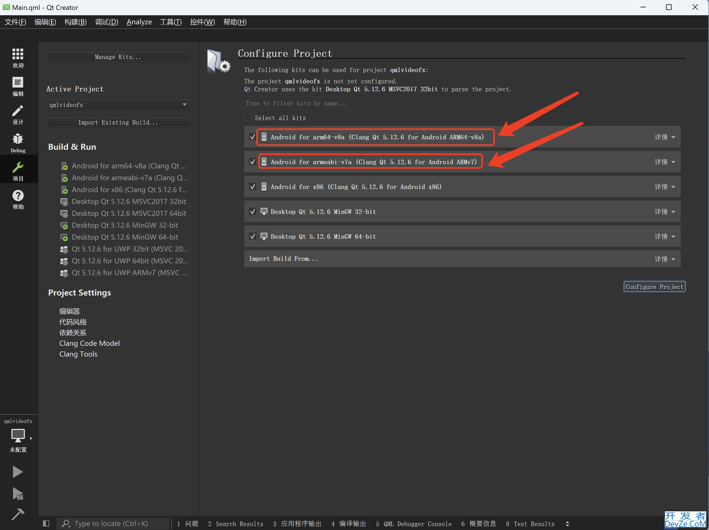
Task: Open the 工具(T) menu
Action: coord(171,22)
